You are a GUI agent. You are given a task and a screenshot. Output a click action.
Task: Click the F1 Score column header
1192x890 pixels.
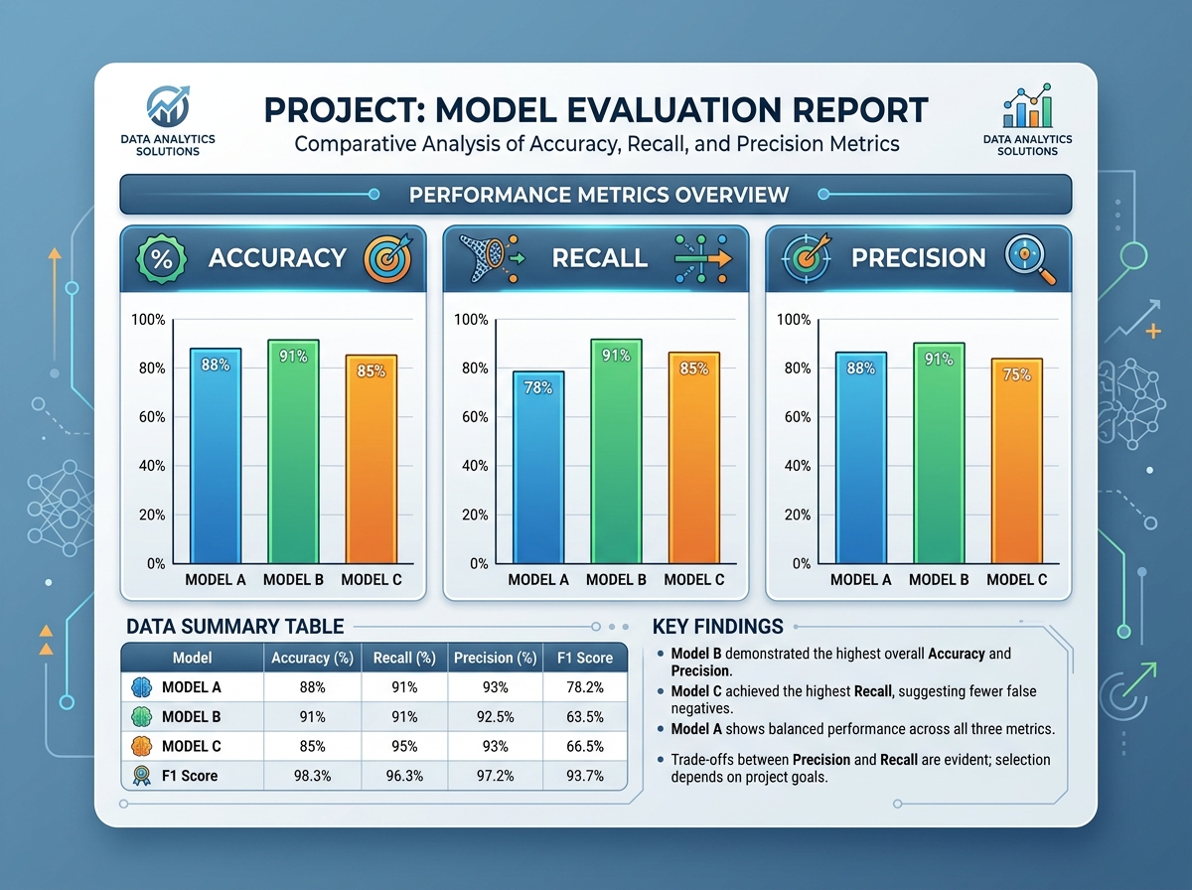click(584, 658)
